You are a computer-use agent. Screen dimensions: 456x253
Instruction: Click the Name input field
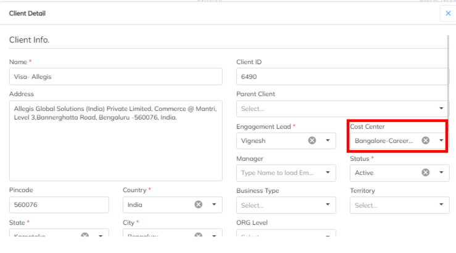115,76
